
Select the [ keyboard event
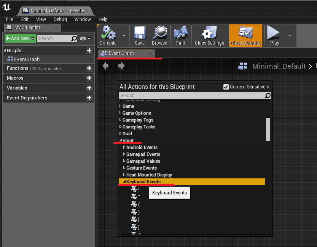[135, 220]
